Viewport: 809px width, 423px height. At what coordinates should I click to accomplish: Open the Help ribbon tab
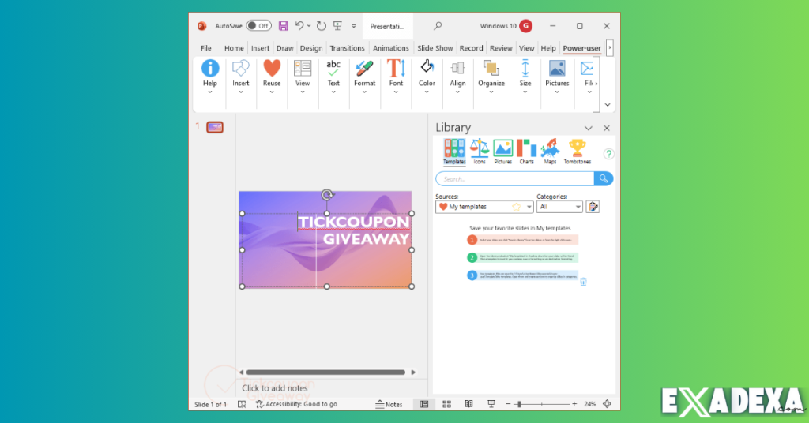(x=548, y=48)
